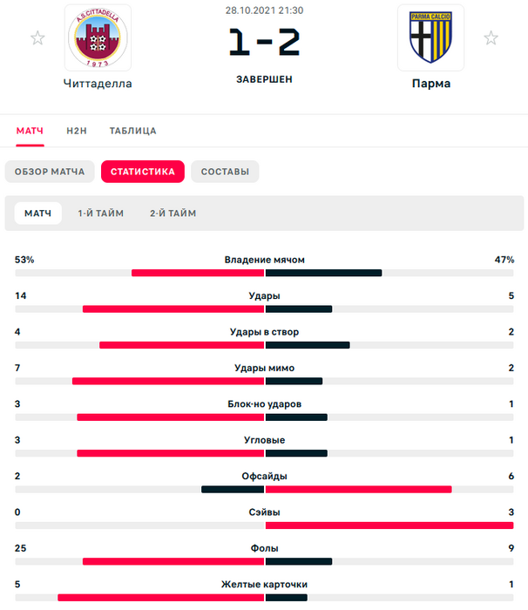
Task: Open the H2H tab
Action: [x=77, y=131]
